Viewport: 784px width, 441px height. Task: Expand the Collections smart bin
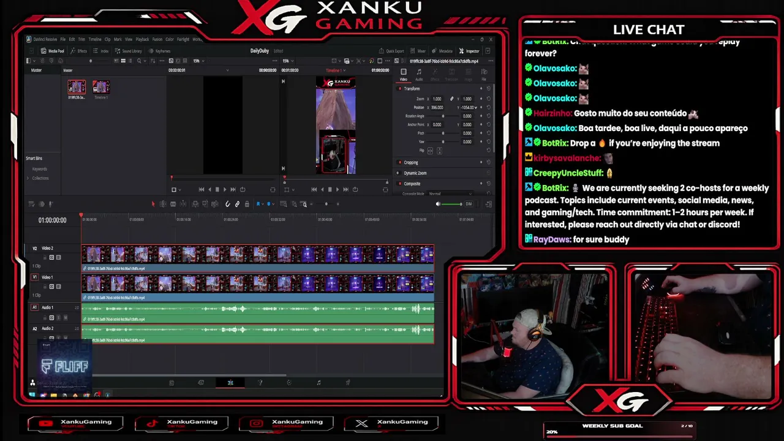click(28, 178)
